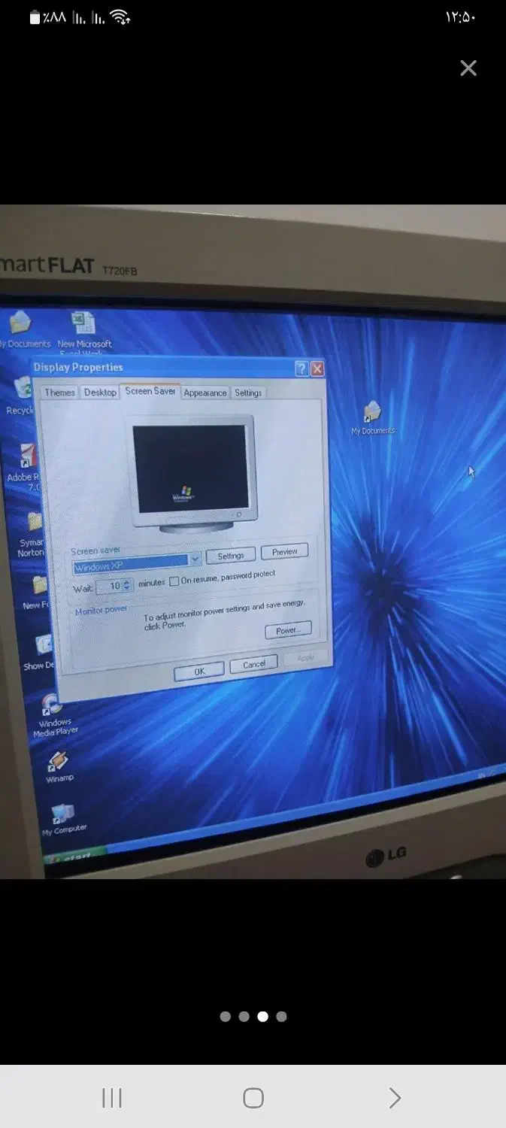Screen dimensions: 506x1128
Task: Click the Show Desktop shortcut icon
Action: 41,653
